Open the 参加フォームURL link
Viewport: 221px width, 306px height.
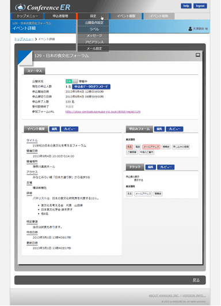103,112
